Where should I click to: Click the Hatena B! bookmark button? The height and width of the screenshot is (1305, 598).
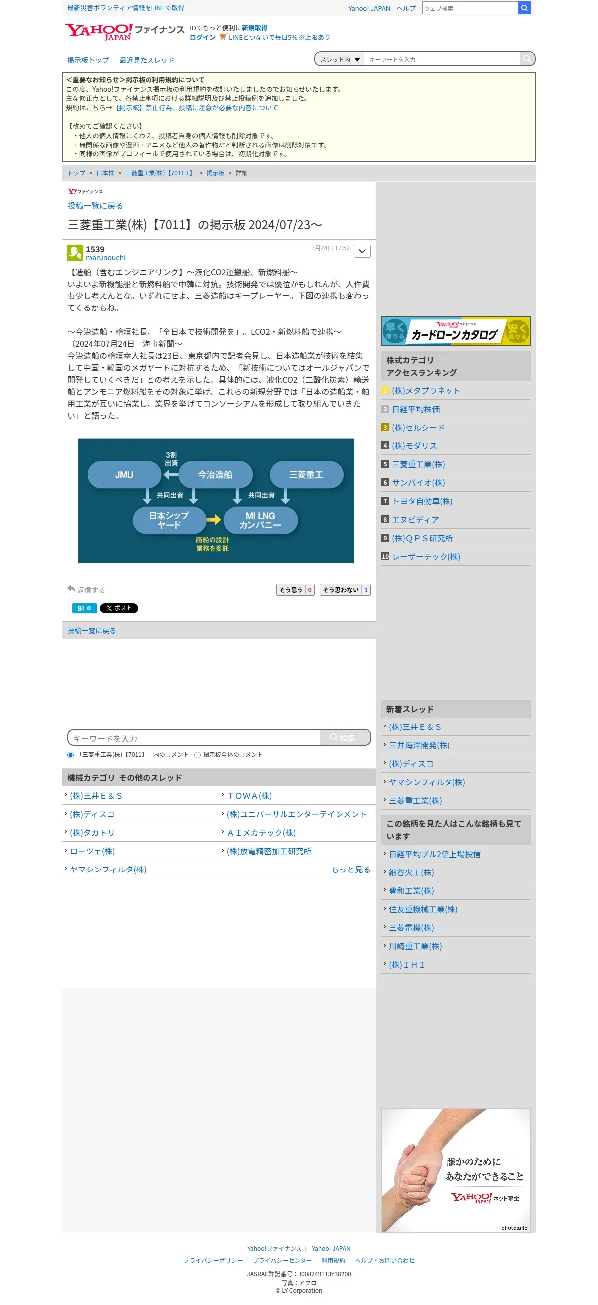pyautogui.click(x=84, y=608)
